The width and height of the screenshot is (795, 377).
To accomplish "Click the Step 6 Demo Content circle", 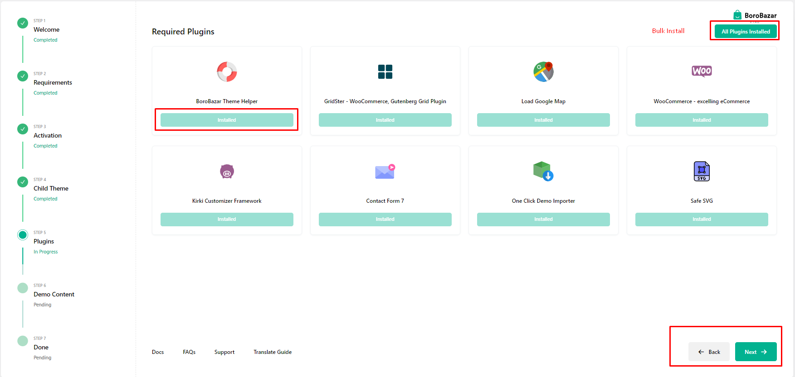I will click(x=23, y=288).
